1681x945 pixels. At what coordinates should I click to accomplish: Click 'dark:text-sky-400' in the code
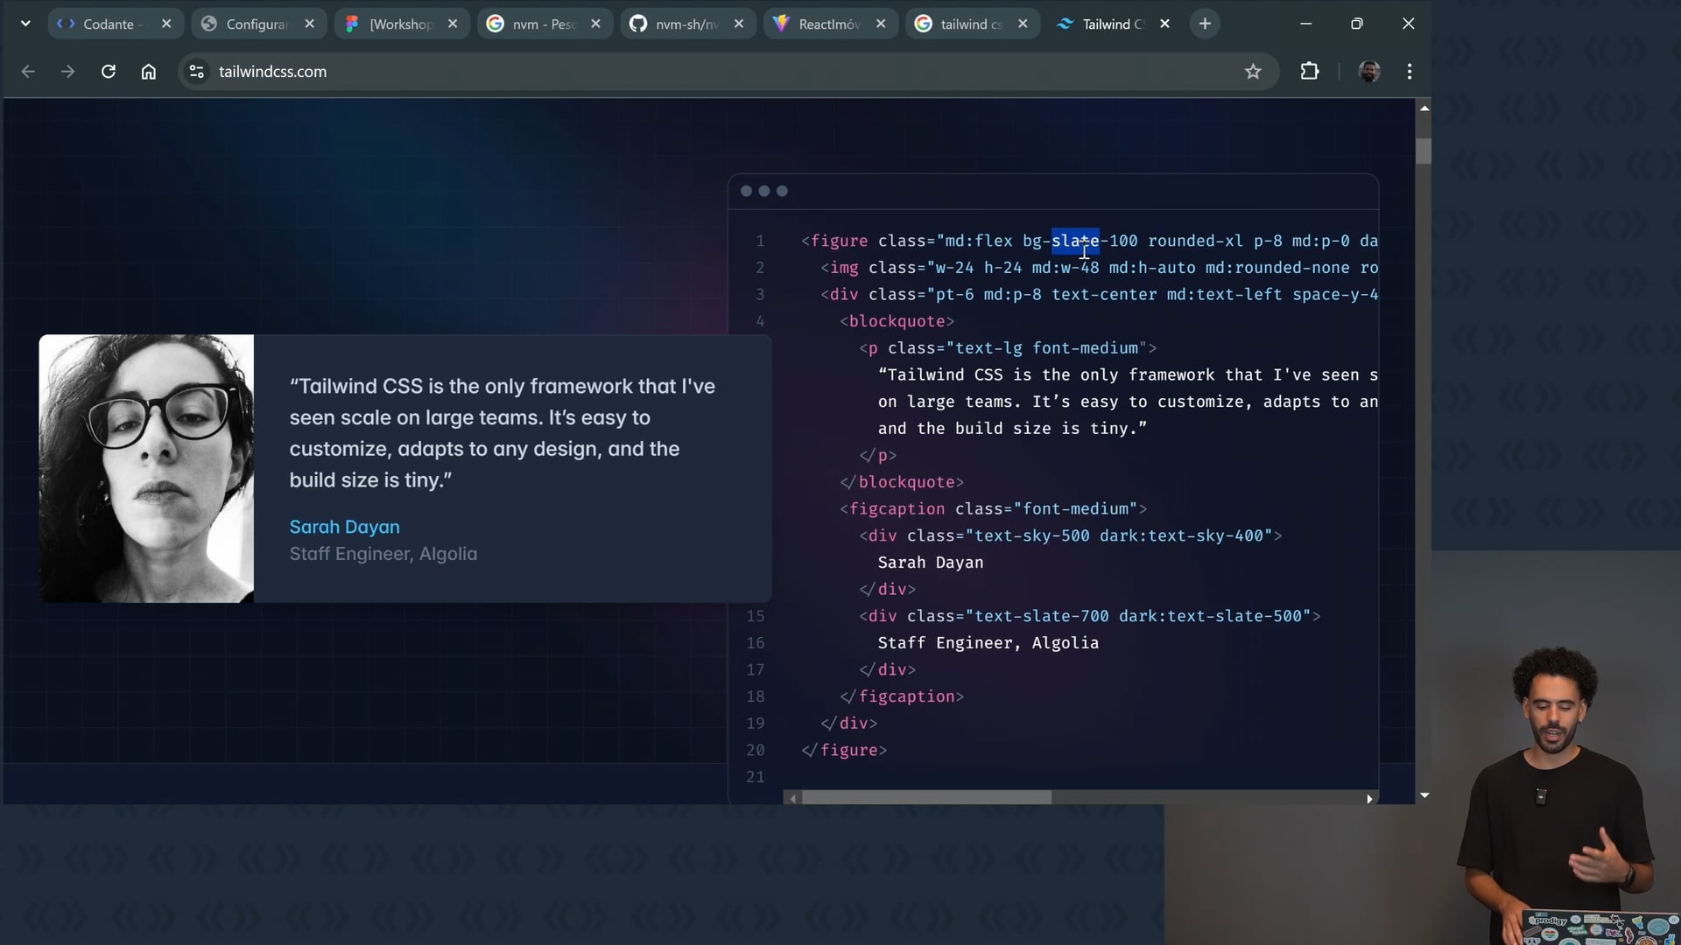[1181, 535]
